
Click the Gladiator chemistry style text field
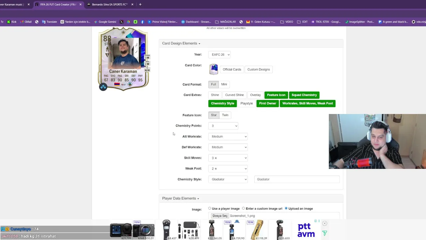tap(297, 179)
